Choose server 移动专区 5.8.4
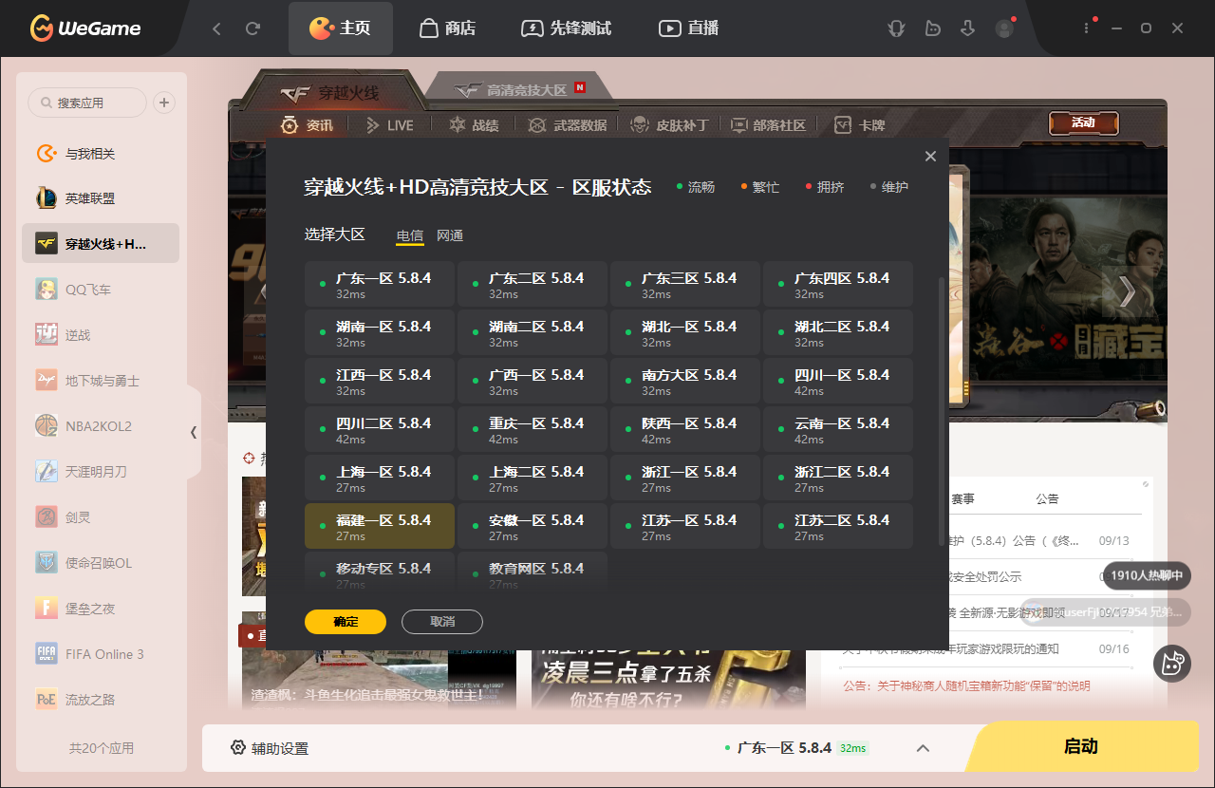This screenshot has width=1215, height=788. (x=380, y=572)
